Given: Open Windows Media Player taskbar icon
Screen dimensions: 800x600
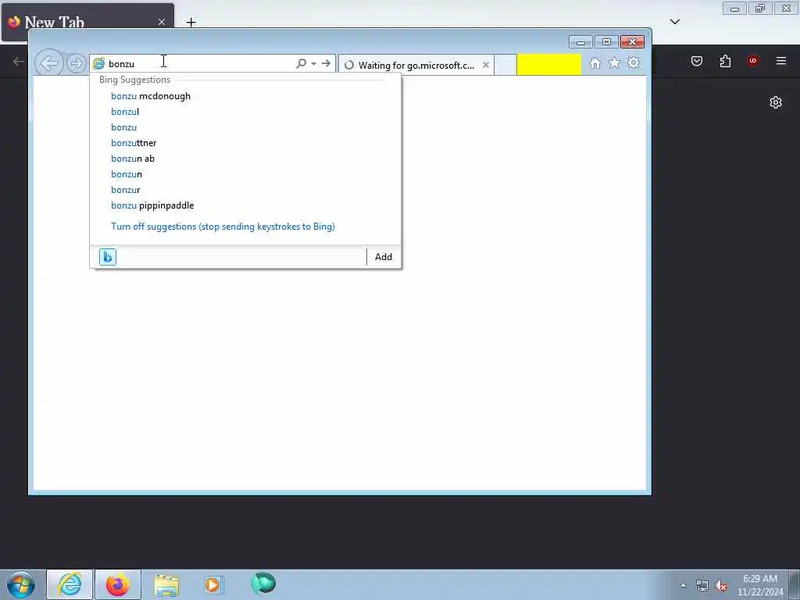Looking at the screenshot, I should (x=214, y=584).
